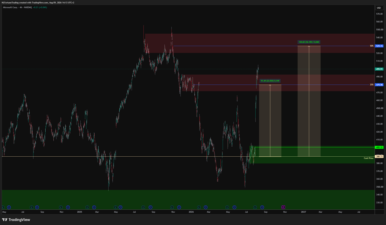Click the 550.00 price axis label
Viewport: 386px width, 225px height.
point(379,30)
